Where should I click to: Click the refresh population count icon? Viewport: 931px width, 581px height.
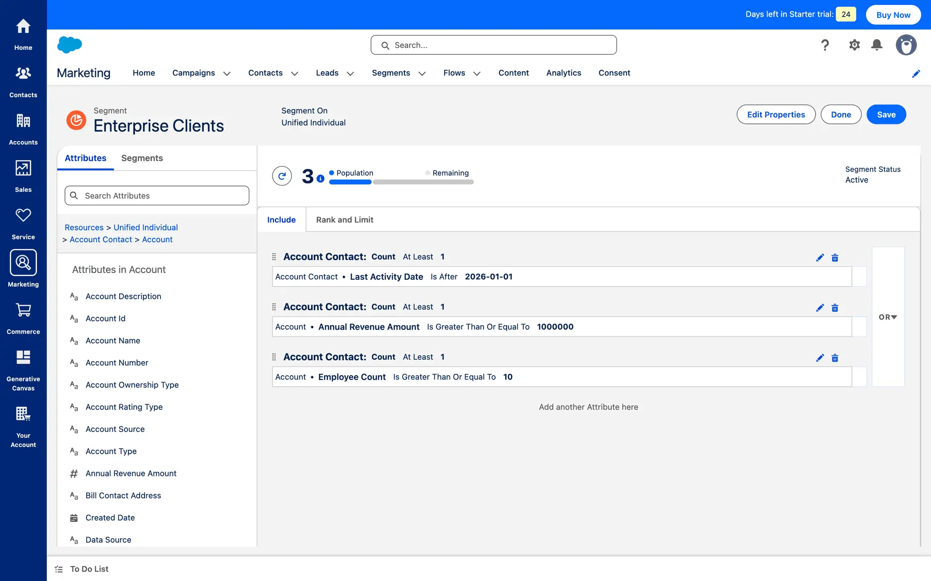click(x=282, y=176)
